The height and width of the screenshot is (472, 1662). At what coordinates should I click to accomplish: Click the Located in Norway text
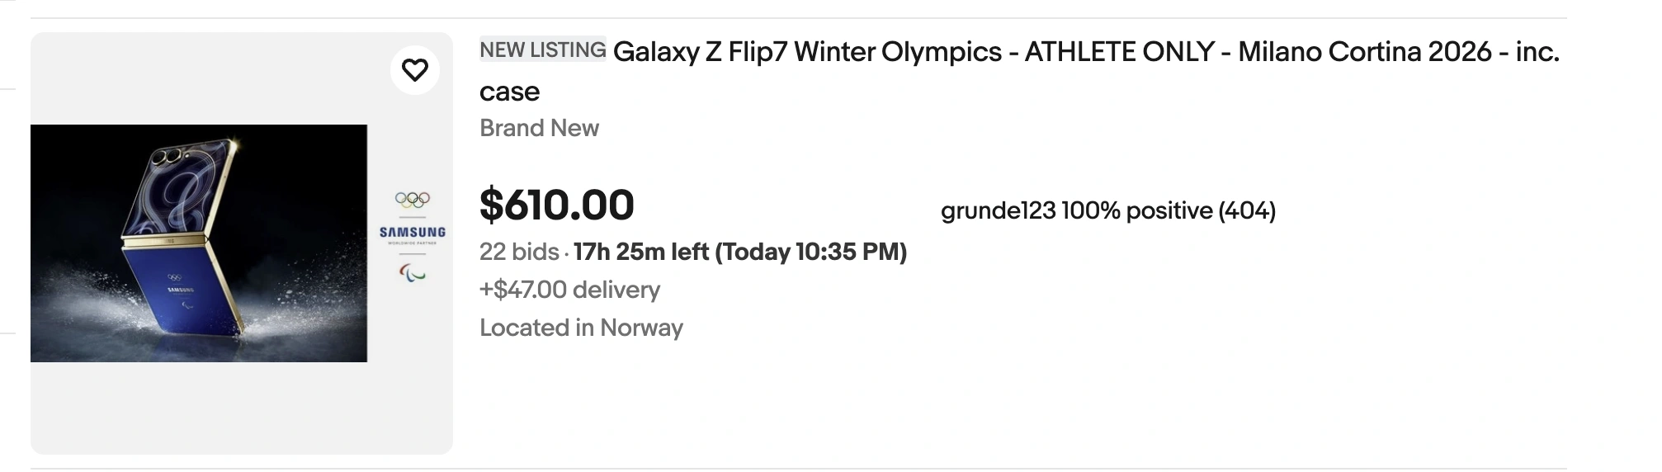(581, 328)
